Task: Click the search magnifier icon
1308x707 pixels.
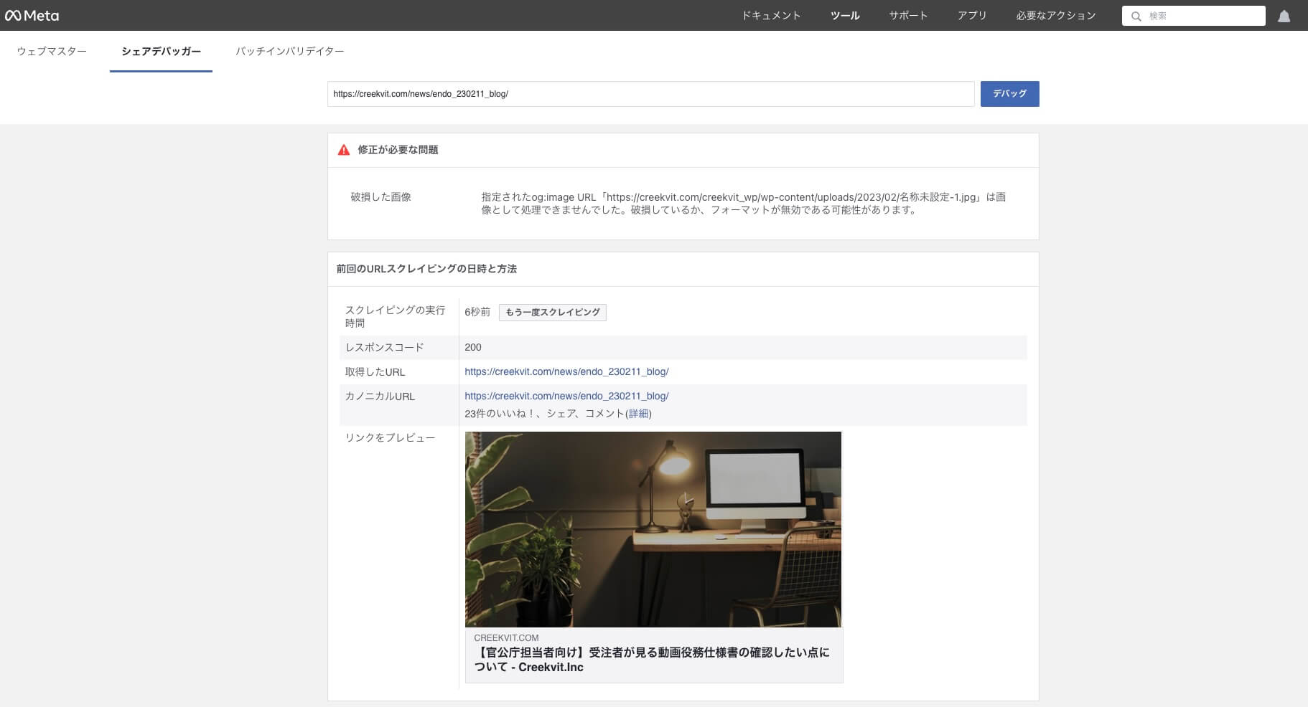Action: click(x=1136, y=16)
